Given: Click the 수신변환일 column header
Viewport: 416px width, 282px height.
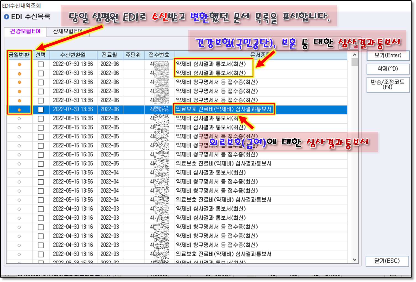Looking at the screenshot, I should (73, 55).
